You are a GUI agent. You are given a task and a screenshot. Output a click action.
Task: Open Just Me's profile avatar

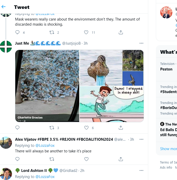pyautogui.click(x=6, y=47)
